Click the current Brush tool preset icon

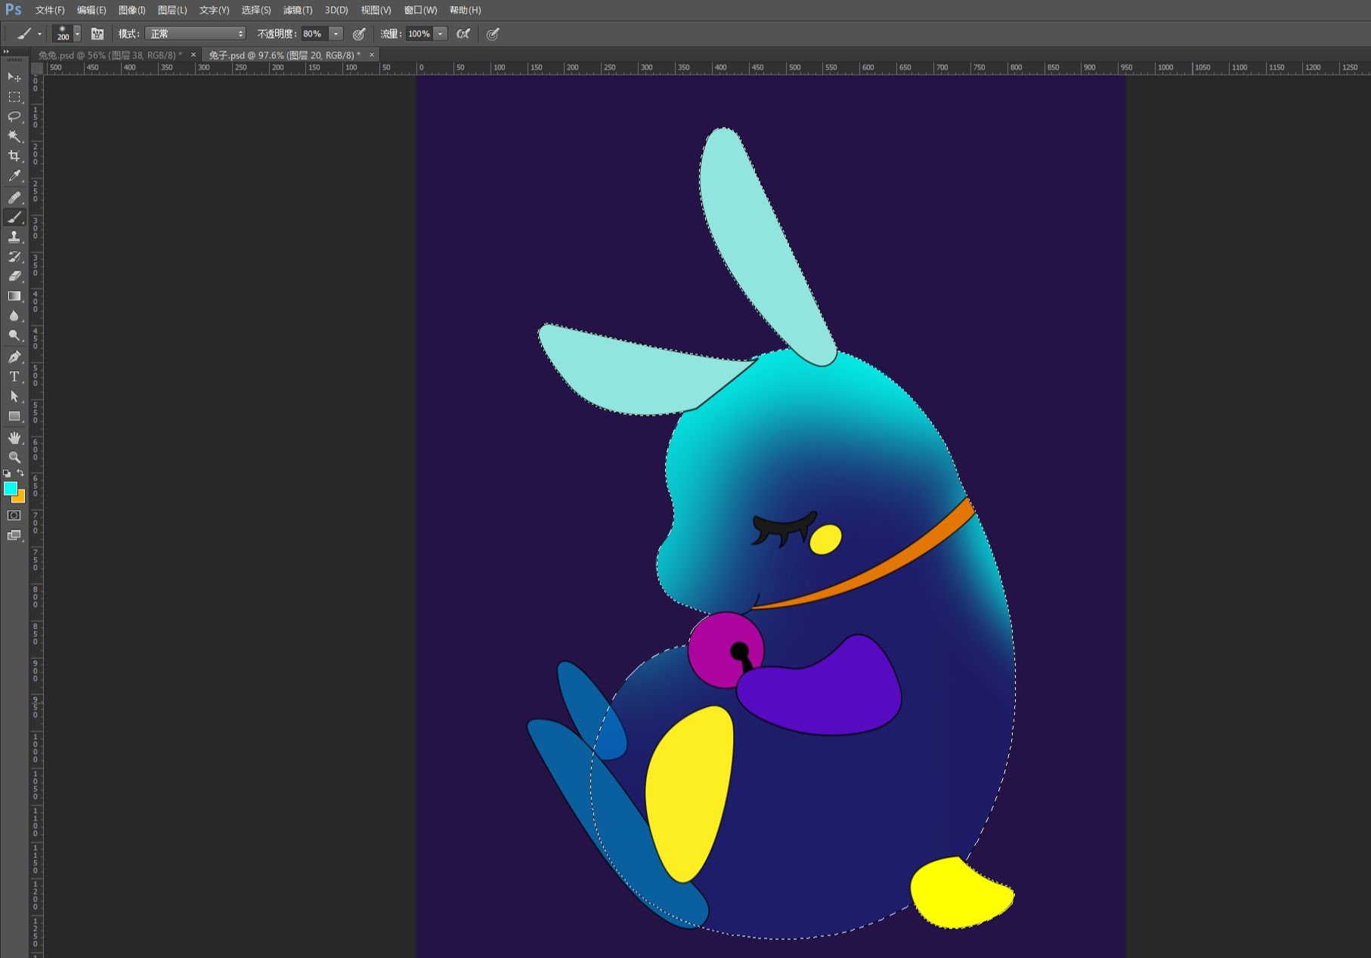(x=24, y=34)
